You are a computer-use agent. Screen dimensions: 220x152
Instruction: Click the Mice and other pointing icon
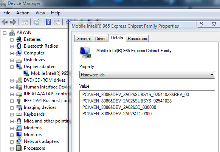pos(19,121)
